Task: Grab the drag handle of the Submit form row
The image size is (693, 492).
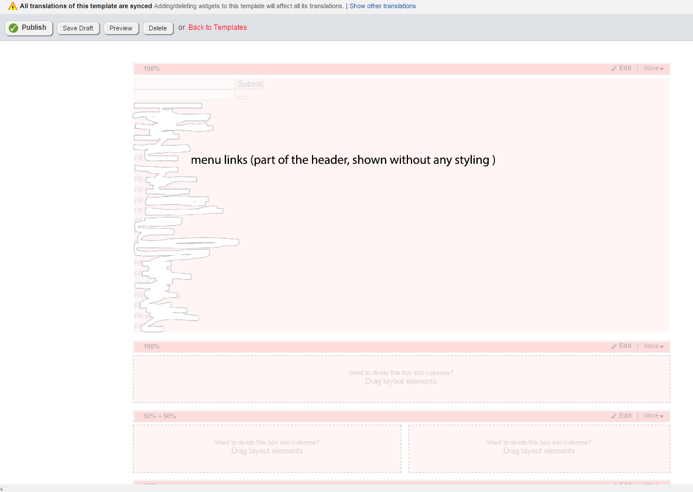Action: coord(136,69)
